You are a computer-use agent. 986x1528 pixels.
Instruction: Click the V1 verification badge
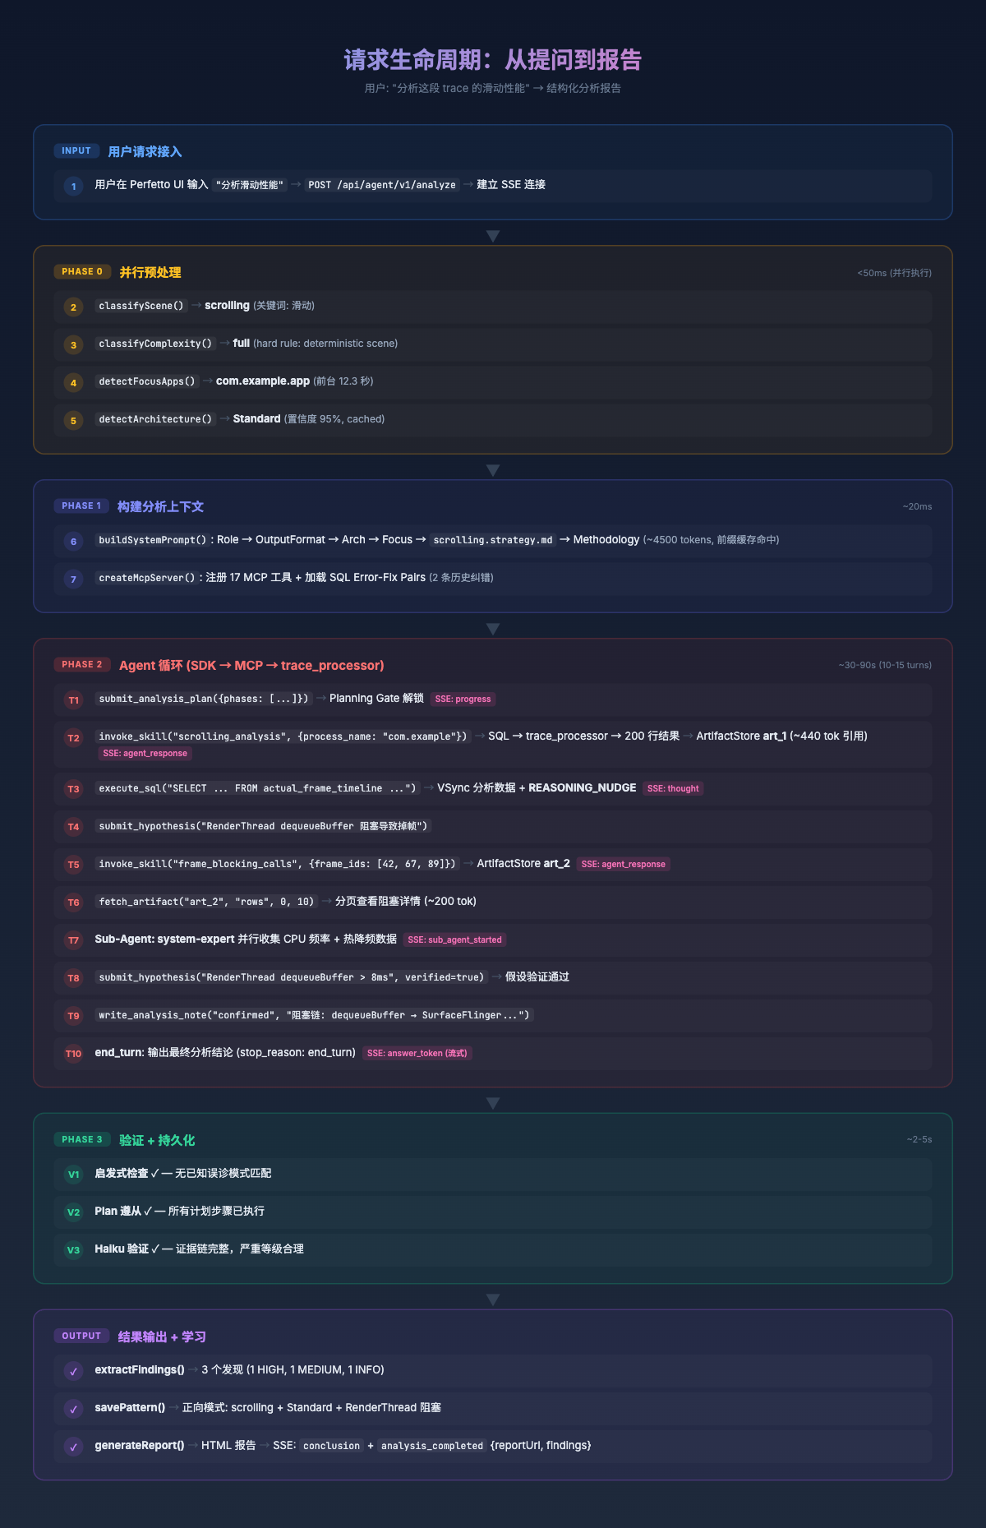click(x=73, y=1174)
